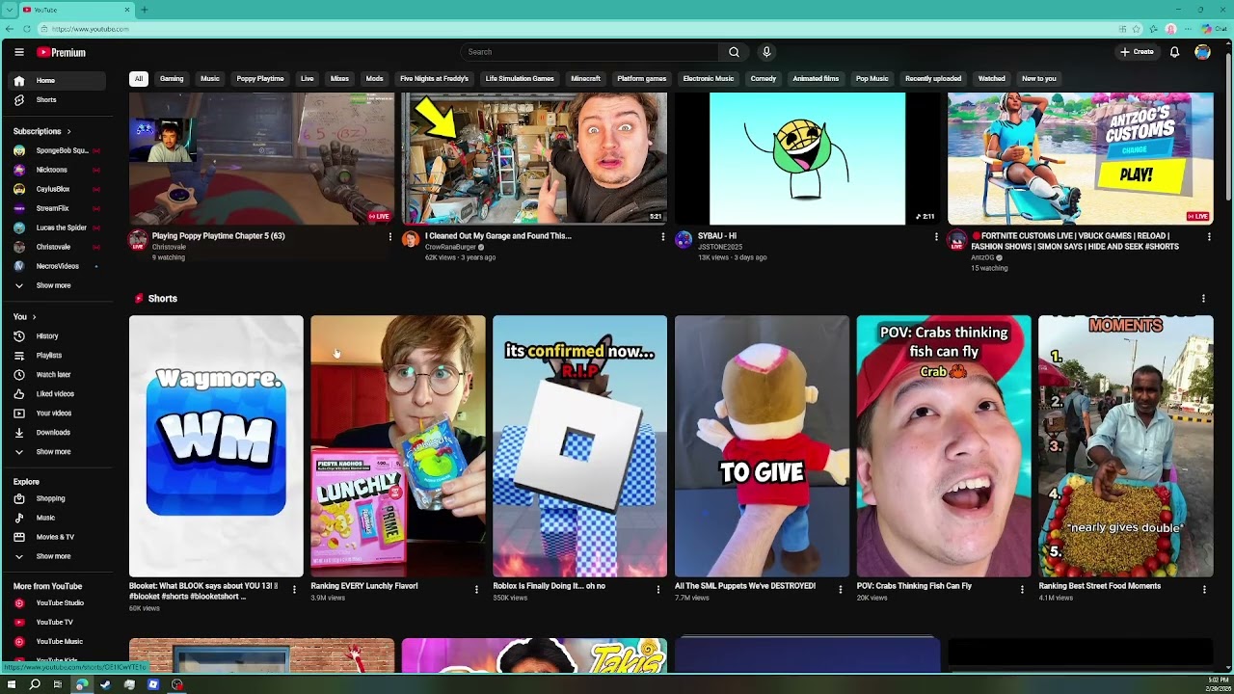1234x694 pixels.
Task: Open YouTube Music link
Action: point(58,642)
